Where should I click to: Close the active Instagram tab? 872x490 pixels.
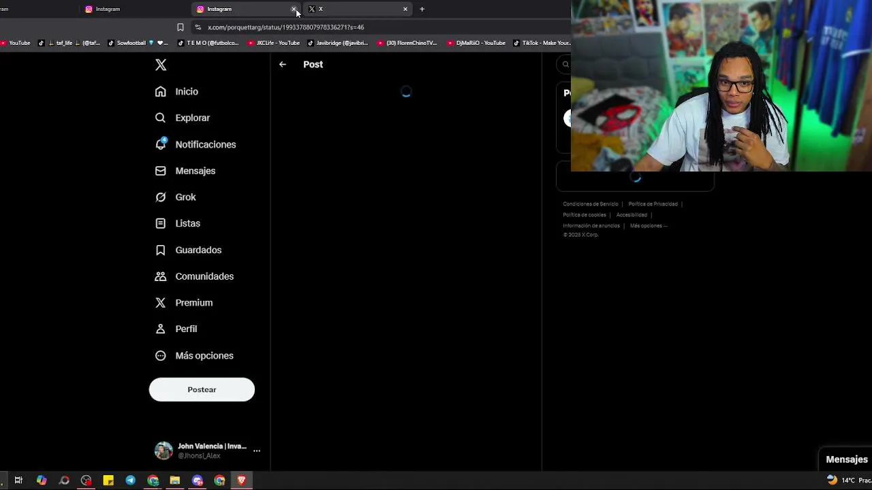[294, 9]
